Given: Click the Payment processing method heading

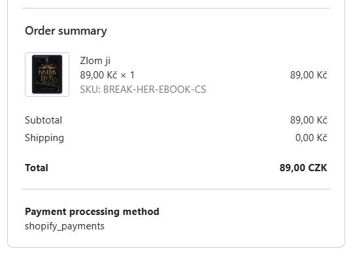Looking at the screenshot, I should pyautogui.click(x=92, y=212).
